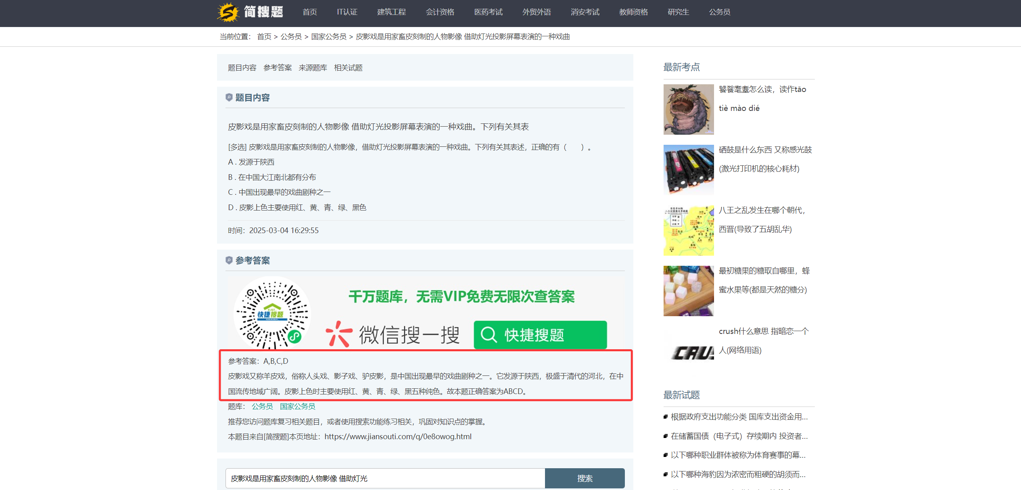Switch to the 相关试题 tab
This screenshot has width=1021, height=490.
[348, 67]
